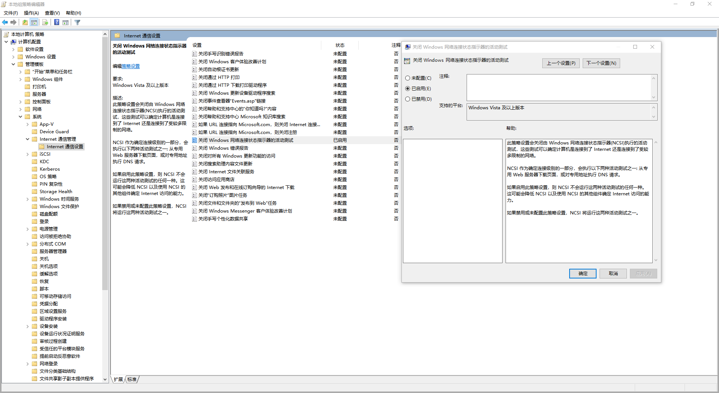719x393 pixels.
Task: Click the filter funnel toolbar icon
Action: (78, 22)
